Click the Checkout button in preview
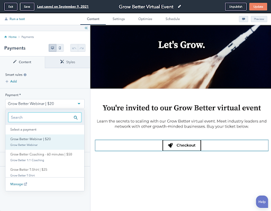 (182, 145)
